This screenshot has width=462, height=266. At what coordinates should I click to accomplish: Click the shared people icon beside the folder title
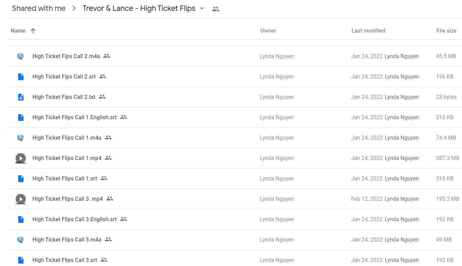pos(216,9)
